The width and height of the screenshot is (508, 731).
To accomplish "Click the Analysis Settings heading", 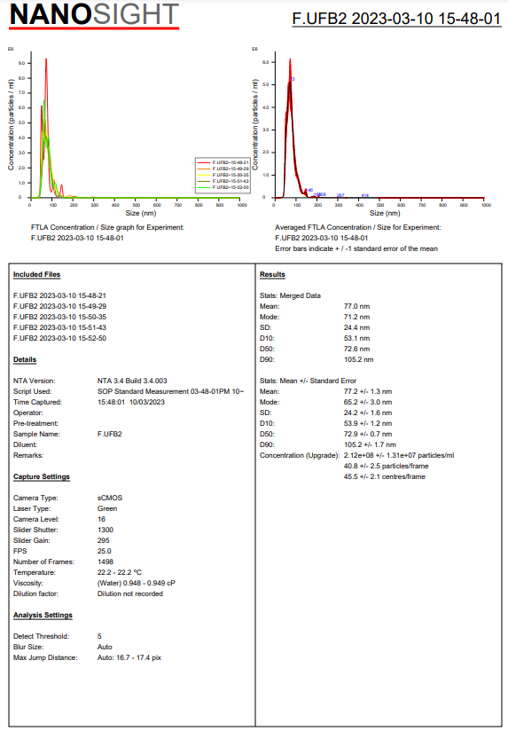I will pyautogui.click(x=43, y=616).
